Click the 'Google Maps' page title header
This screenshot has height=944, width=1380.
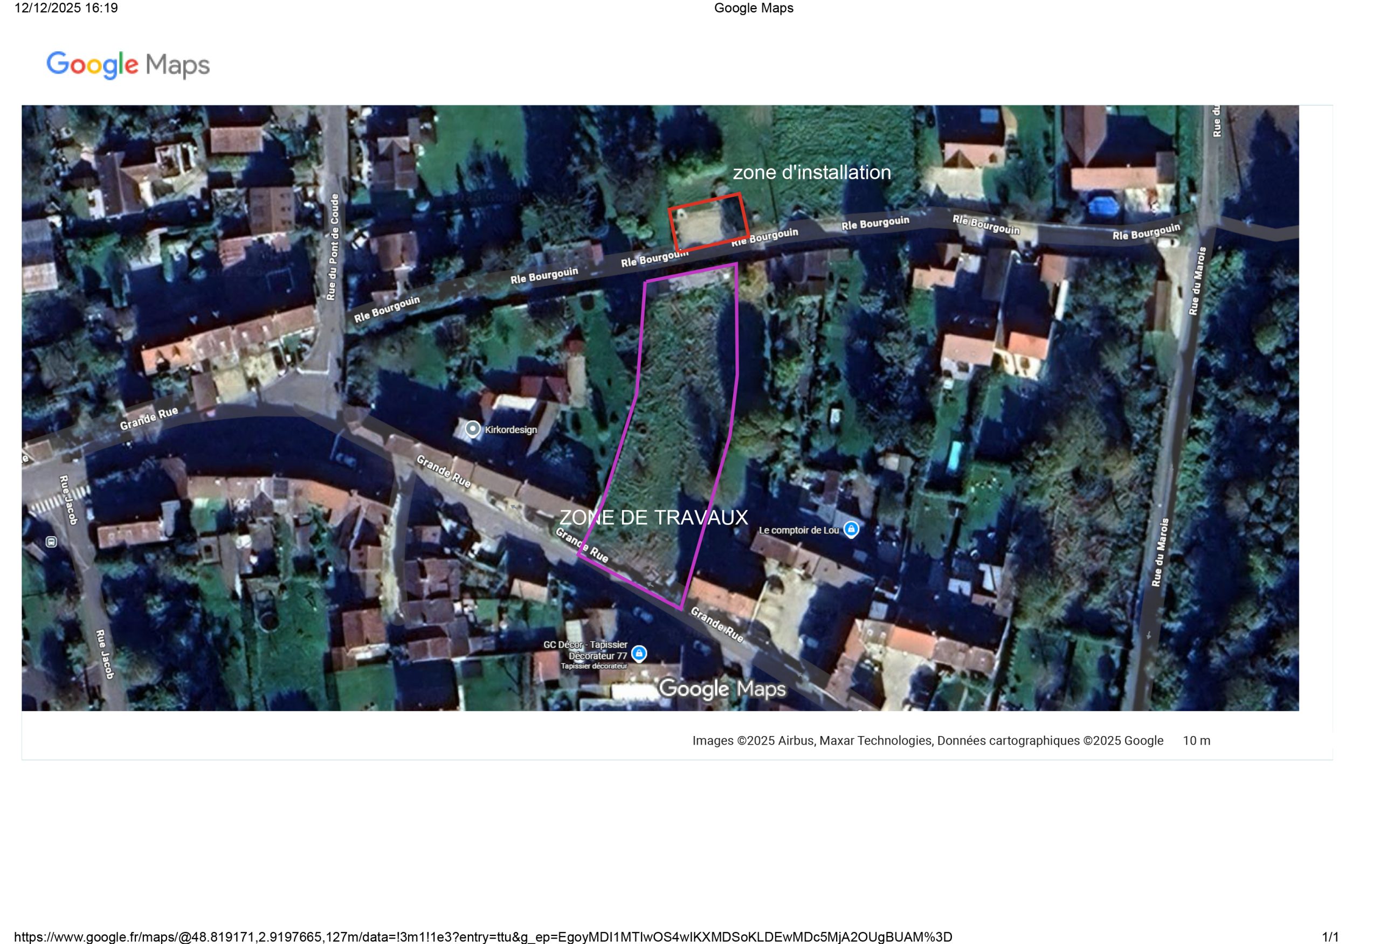click(x=753, y=8)
